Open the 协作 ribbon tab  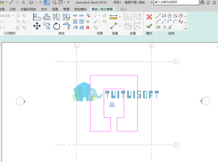coord(44,9)
